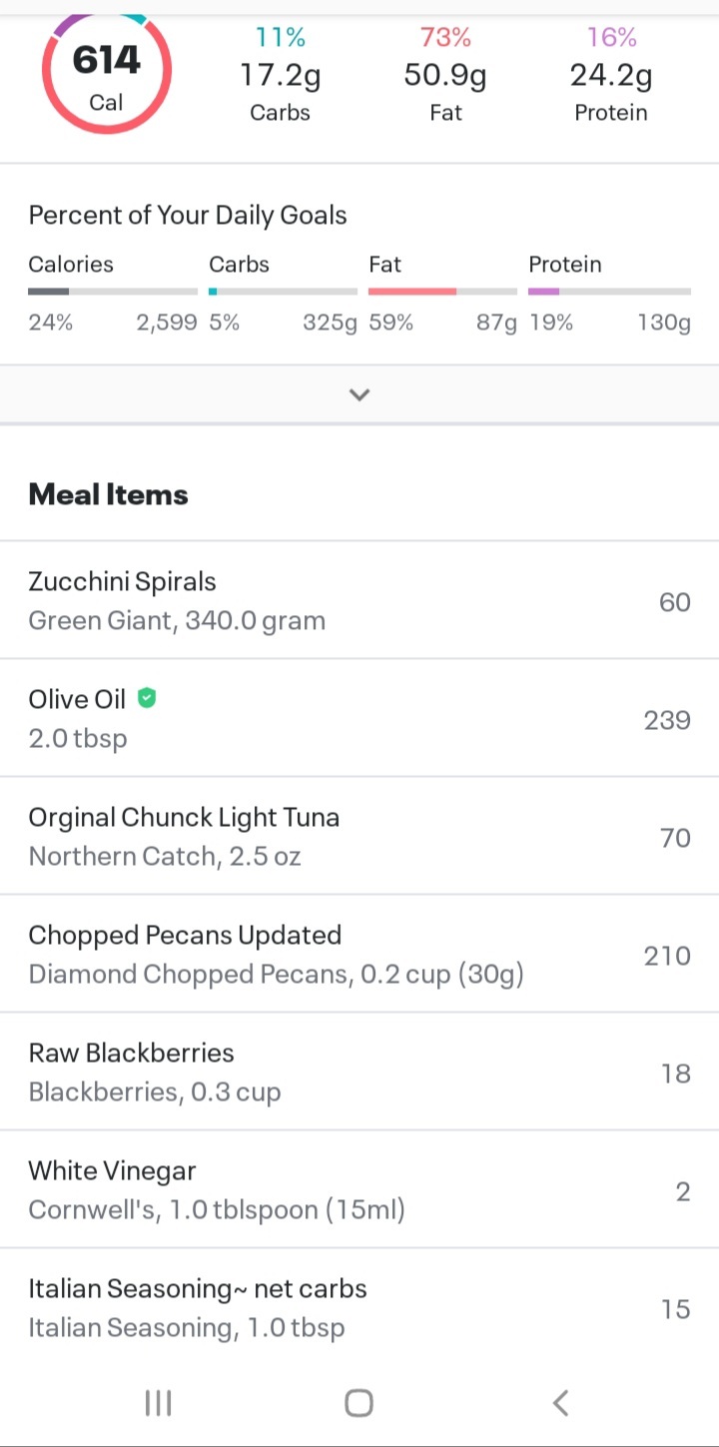Select the Orginal Chunck Light Tuna item
Screen dimensions: 719x1447
pos(359,836)
